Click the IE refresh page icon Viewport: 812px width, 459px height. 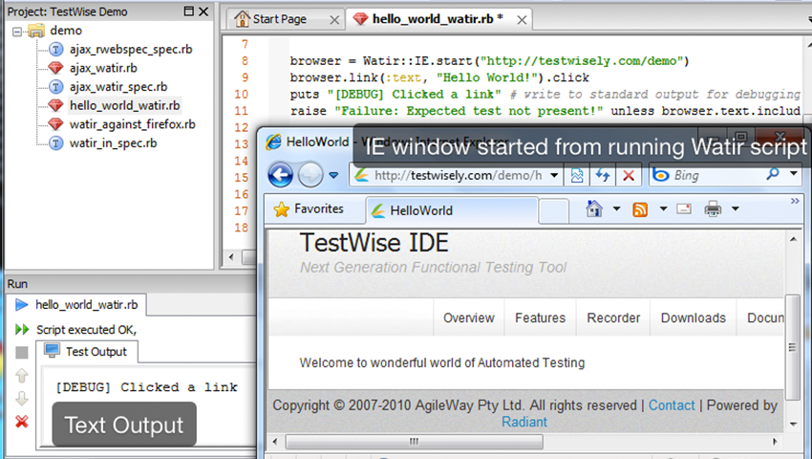point(604,175)
